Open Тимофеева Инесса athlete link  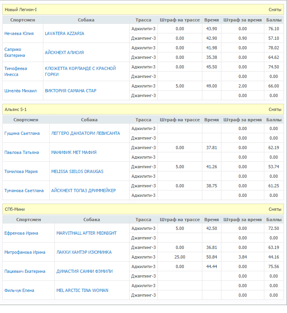point(16,72)
